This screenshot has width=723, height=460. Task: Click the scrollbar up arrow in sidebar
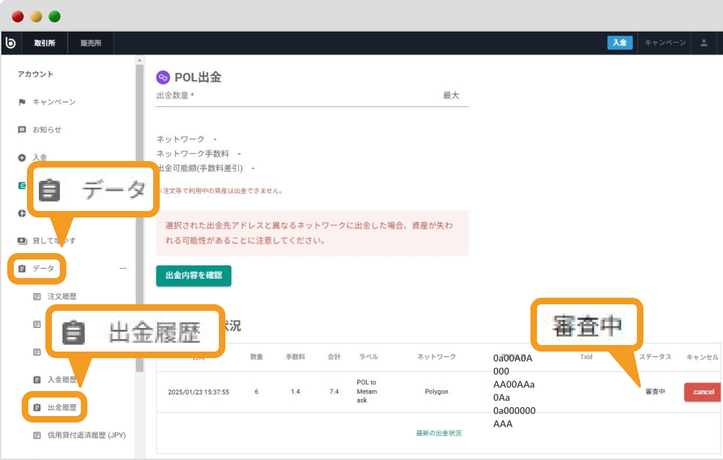click(140, 60)
